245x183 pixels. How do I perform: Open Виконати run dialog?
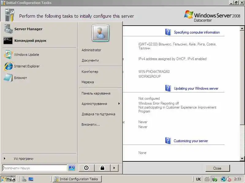pos(90,124)
